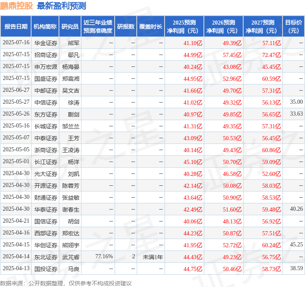The width and height of the screenshot is (305, 287).
Task: Select the 长城证券 institution cell
Action: (46, 126)
